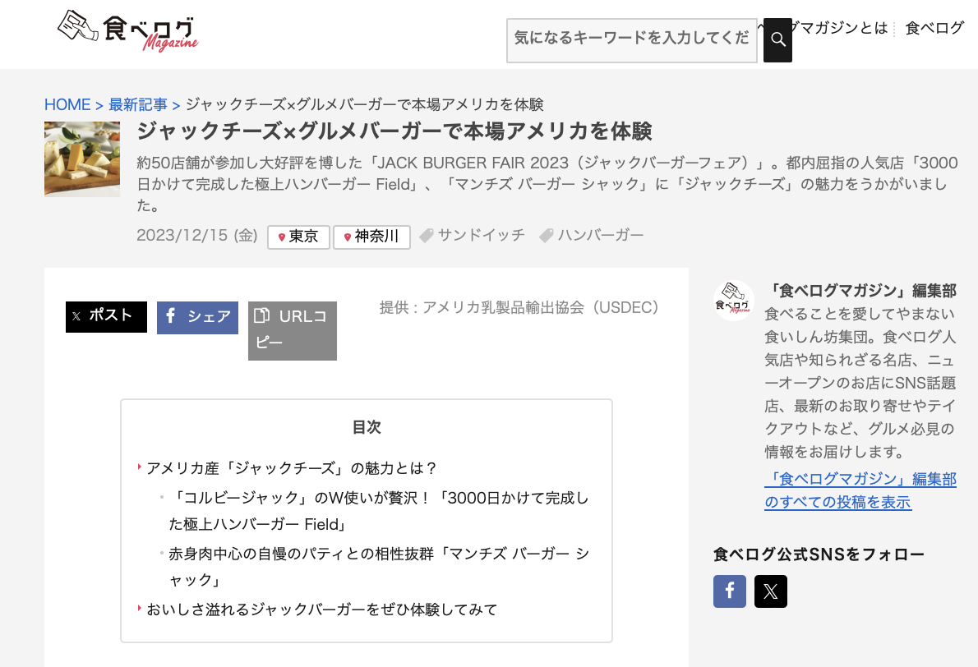Share the article on Facebook
Viewport: 978px width, 667px height.
197,317
